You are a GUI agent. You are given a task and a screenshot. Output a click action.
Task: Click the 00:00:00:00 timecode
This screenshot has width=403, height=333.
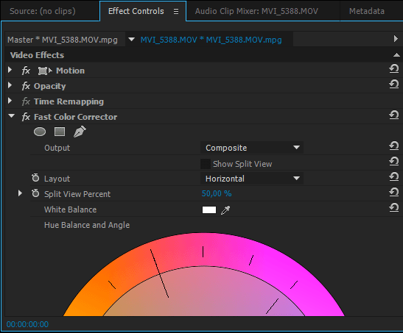click(x=27, y=324)
